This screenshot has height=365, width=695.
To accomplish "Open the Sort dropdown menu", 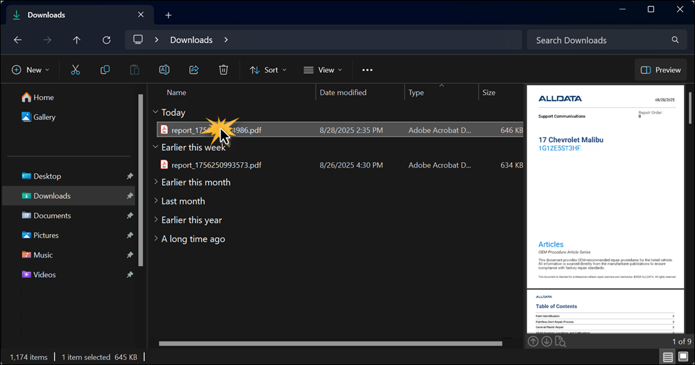I will click(268, 70).
